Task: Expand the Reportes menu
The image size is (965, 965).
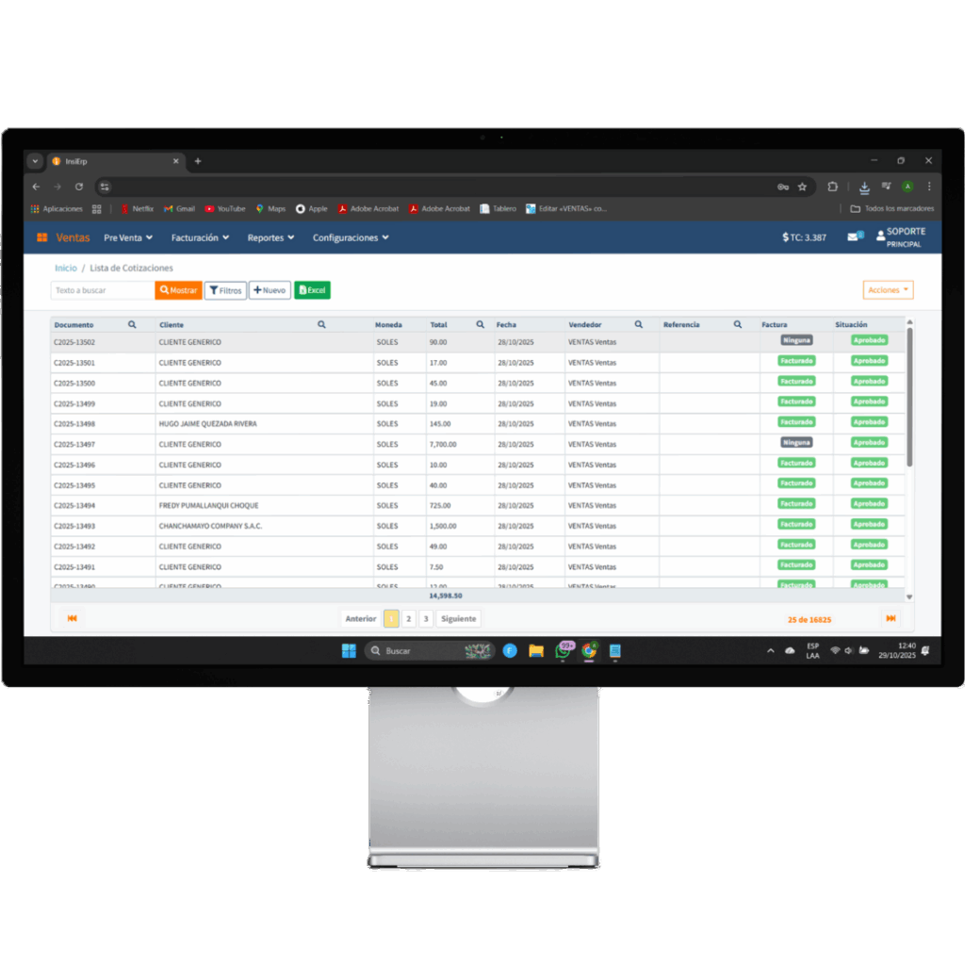Action: tap(270, 237)
